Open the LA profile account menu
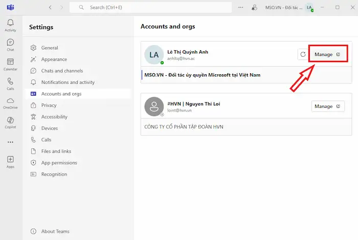Image resolution: width=358 pixels, height=240 pixels. click(309, 8)
